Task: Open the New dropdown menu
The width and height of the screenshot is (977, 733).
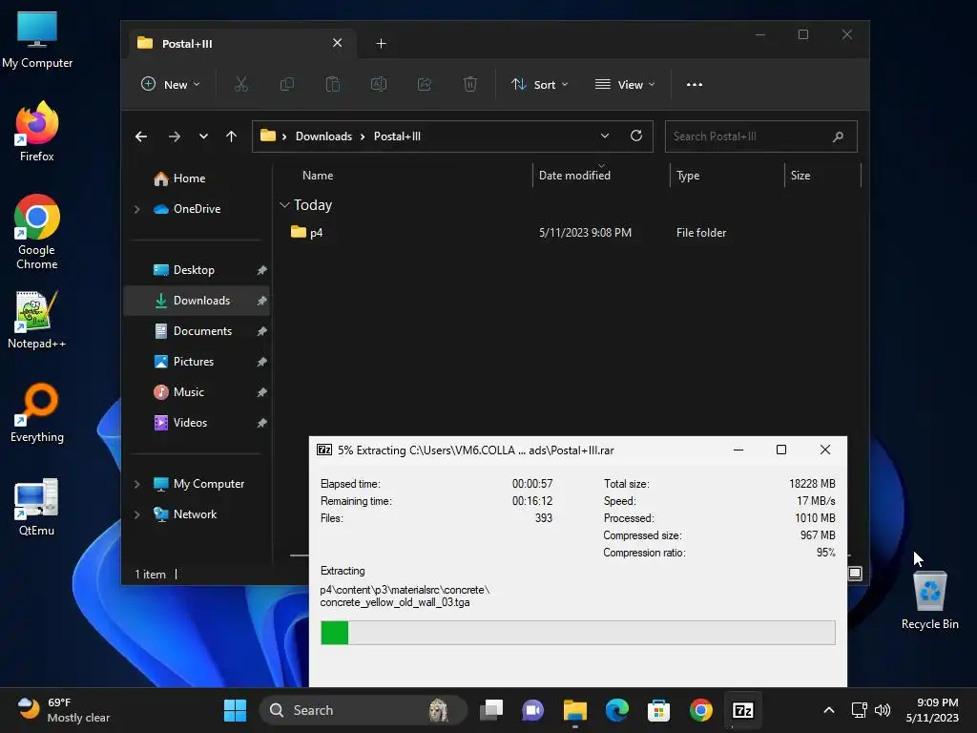Action: click(170, 84)
